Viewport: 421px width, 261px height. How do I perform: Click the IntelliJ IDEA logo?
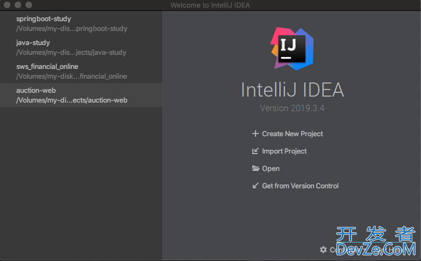pos(292,49)
